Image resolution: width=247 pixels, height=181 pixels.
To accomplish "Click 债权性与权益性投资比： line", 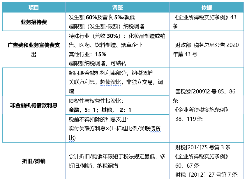I will tap(96, 101).
